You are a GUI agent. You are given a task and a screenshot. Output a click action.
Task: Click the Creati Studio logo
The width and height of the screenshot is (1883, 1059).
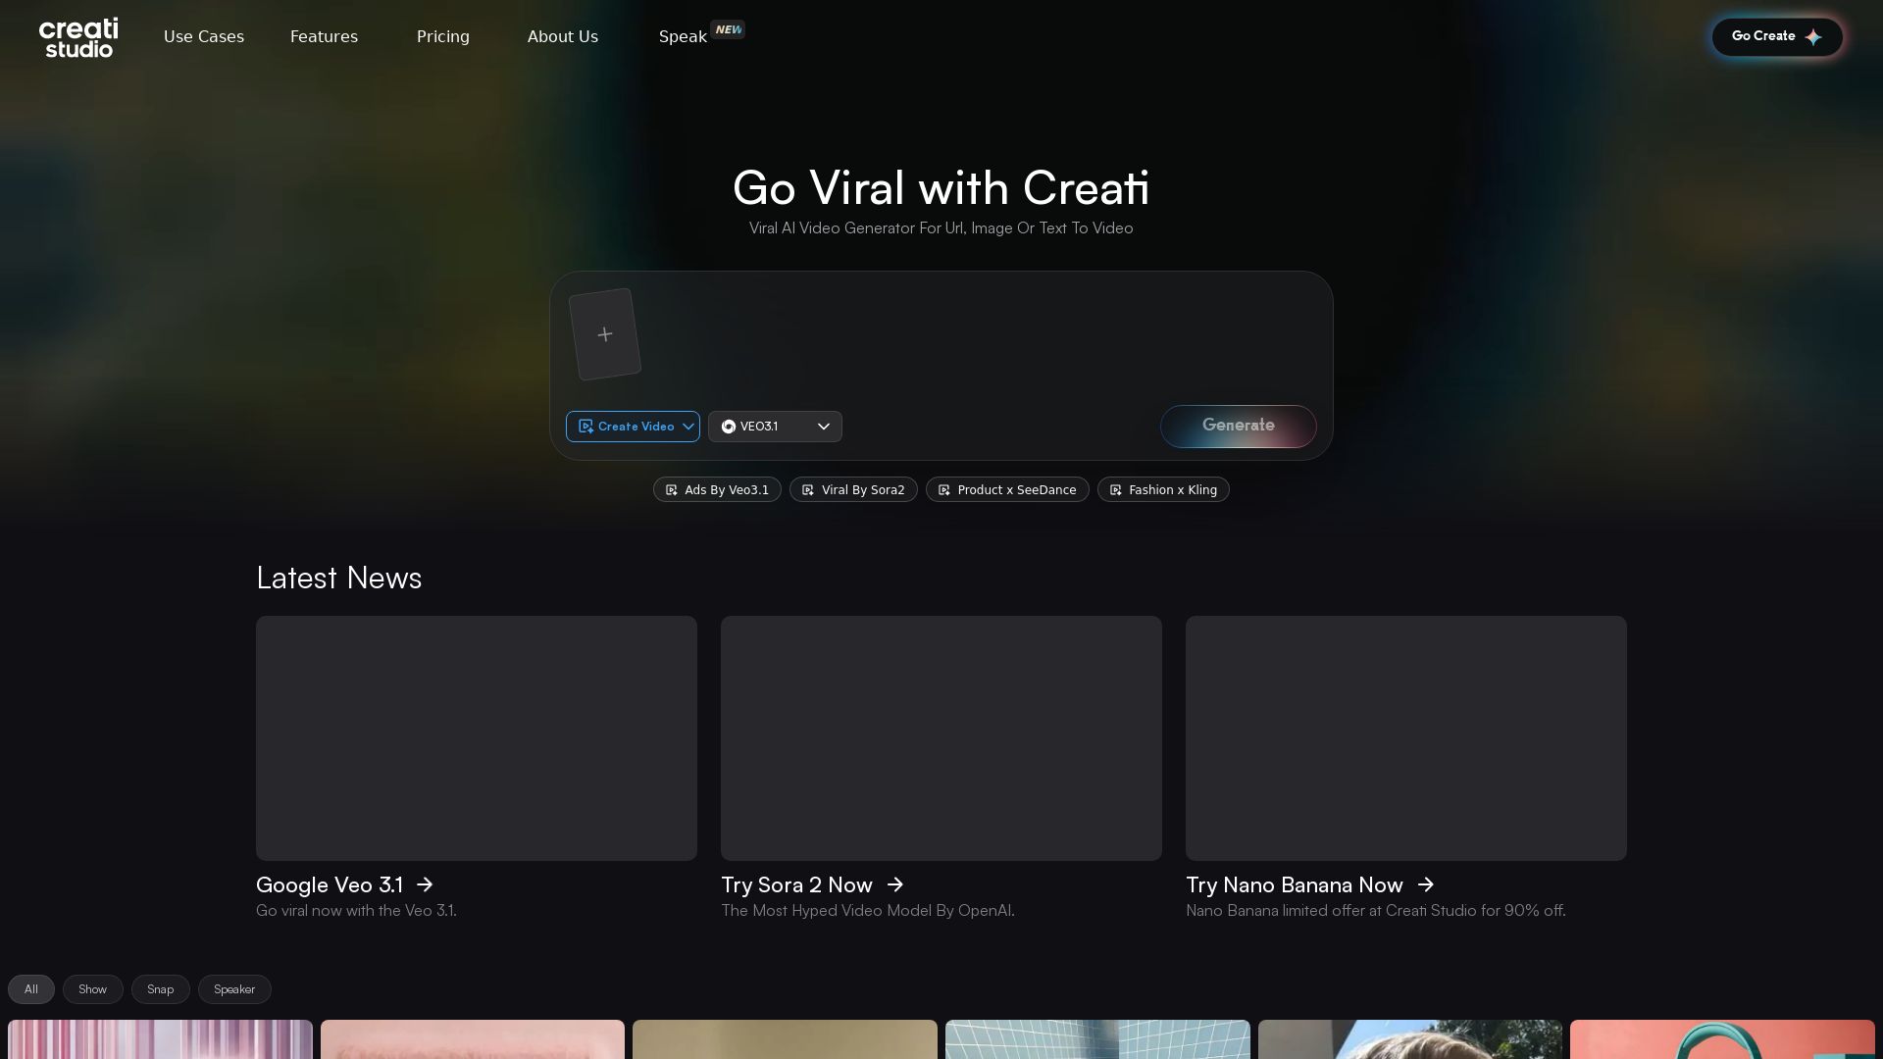(x=77, y=37)
